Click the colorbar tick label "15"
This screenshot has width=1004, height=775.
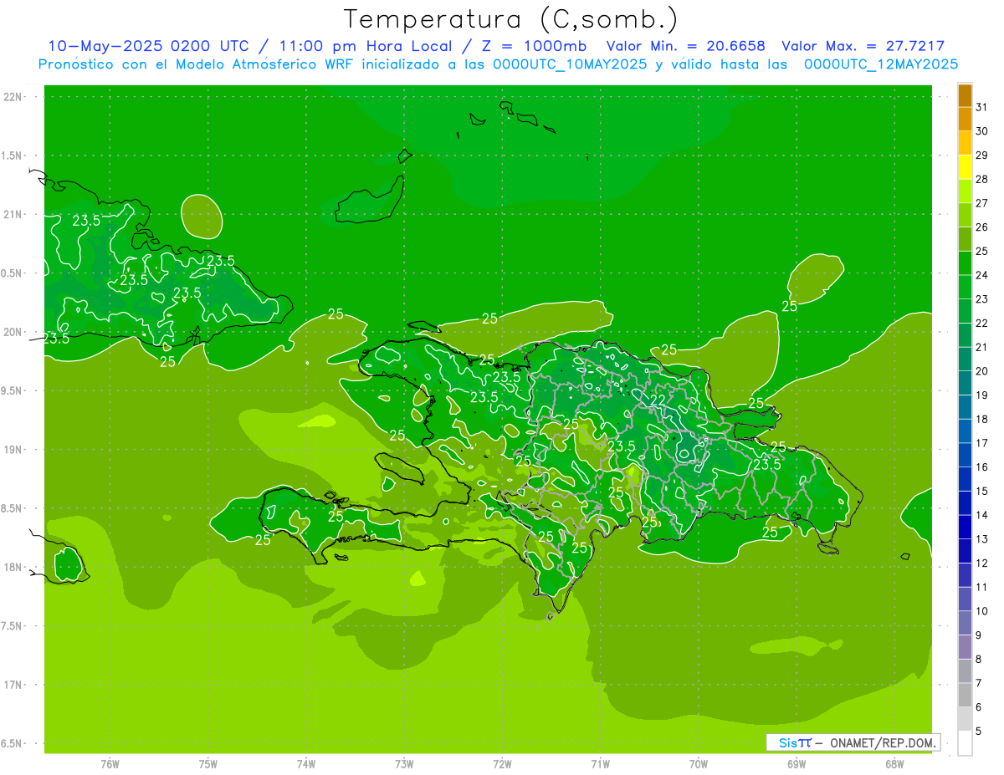(x=982, y=492)
